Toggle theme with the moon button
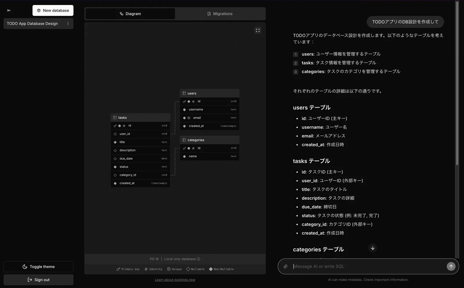The image size is (464, 288). point(38,267)
